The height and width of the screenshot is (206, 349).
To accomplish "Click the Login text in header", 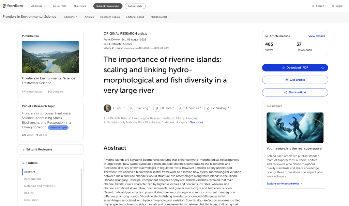I will click(x=339, y=6).
